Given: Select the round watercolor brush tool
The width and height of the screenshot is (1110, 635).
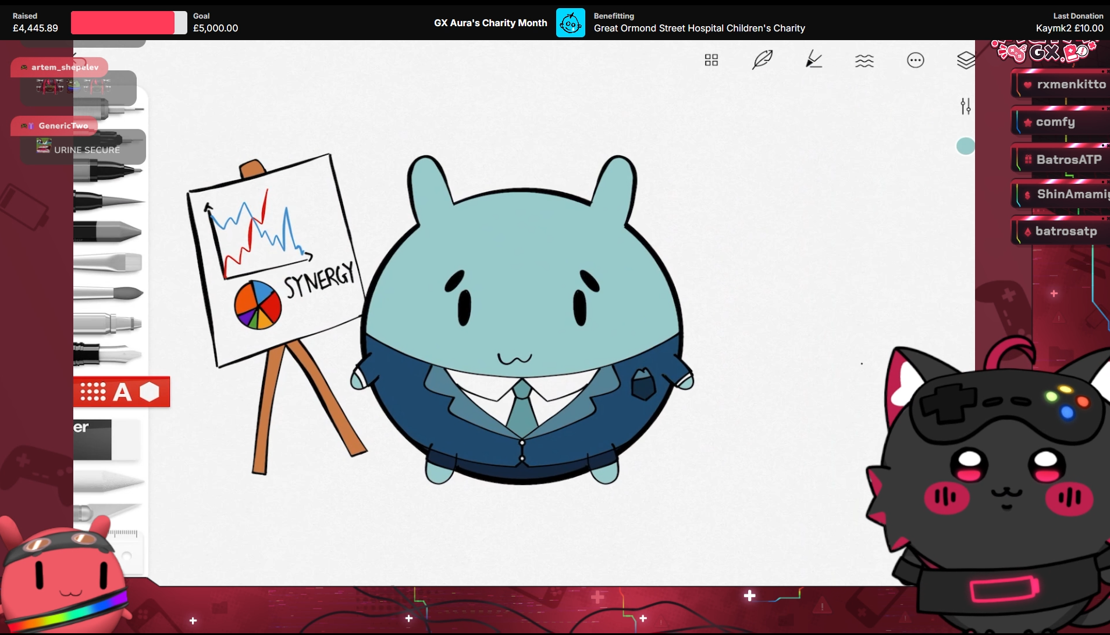Looking at the screenshot, I should point(109,293).
